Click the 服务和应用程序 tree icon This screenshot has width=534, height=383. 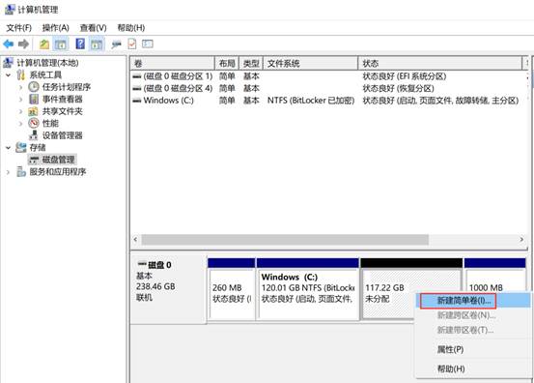pos(21,171)
